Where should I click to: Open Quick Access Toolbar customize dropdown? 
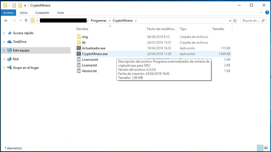25,6
